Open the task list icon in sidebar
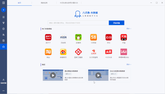The height and width of the screenshot is (94, 165). coord(3,17)
